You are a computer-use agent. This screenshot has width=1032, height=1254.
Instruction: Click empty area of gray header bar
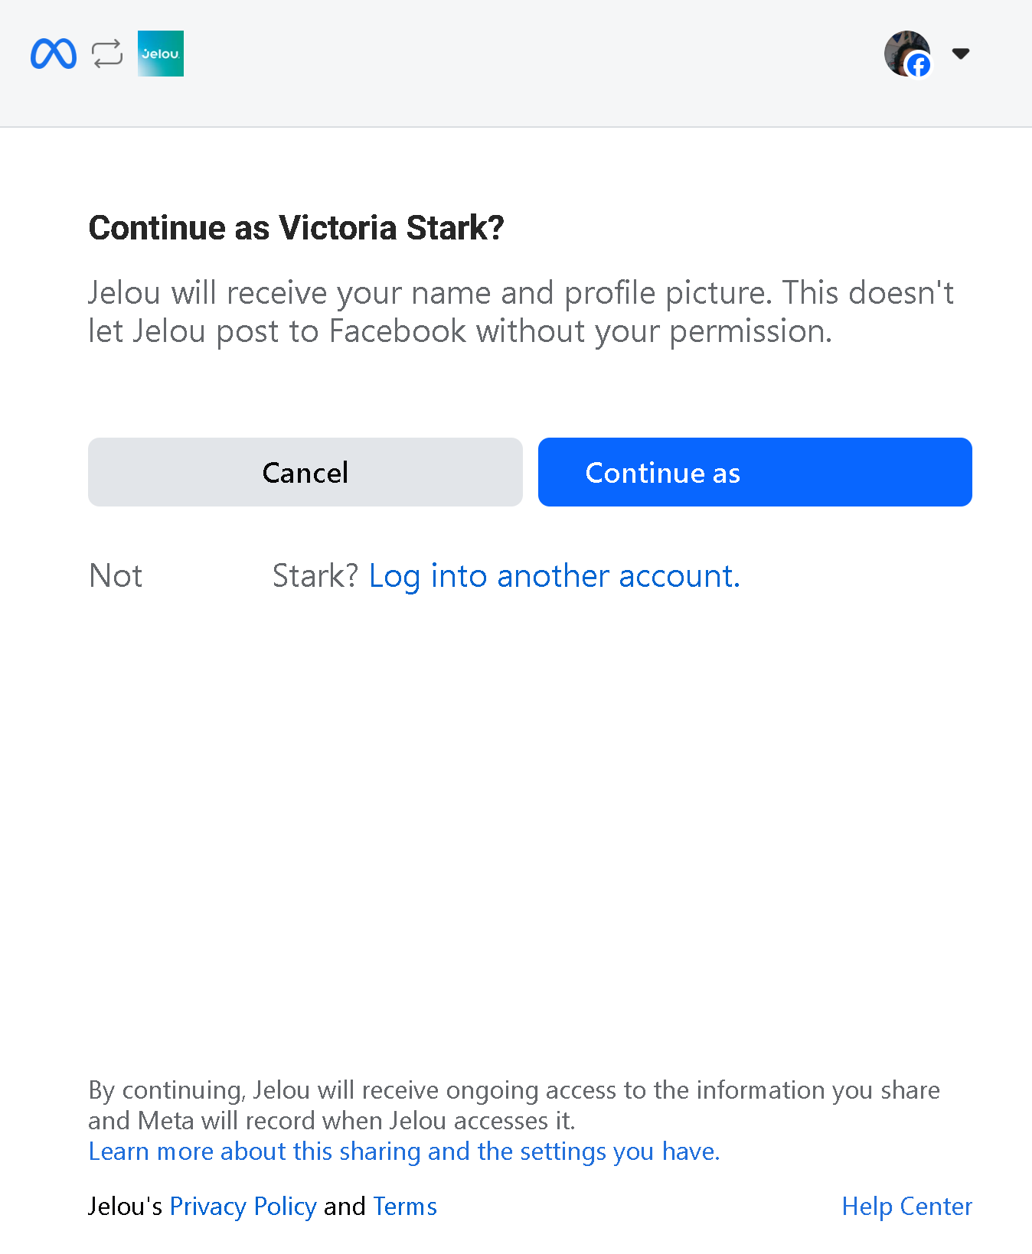pyautogui.click(x=536, y=61)
